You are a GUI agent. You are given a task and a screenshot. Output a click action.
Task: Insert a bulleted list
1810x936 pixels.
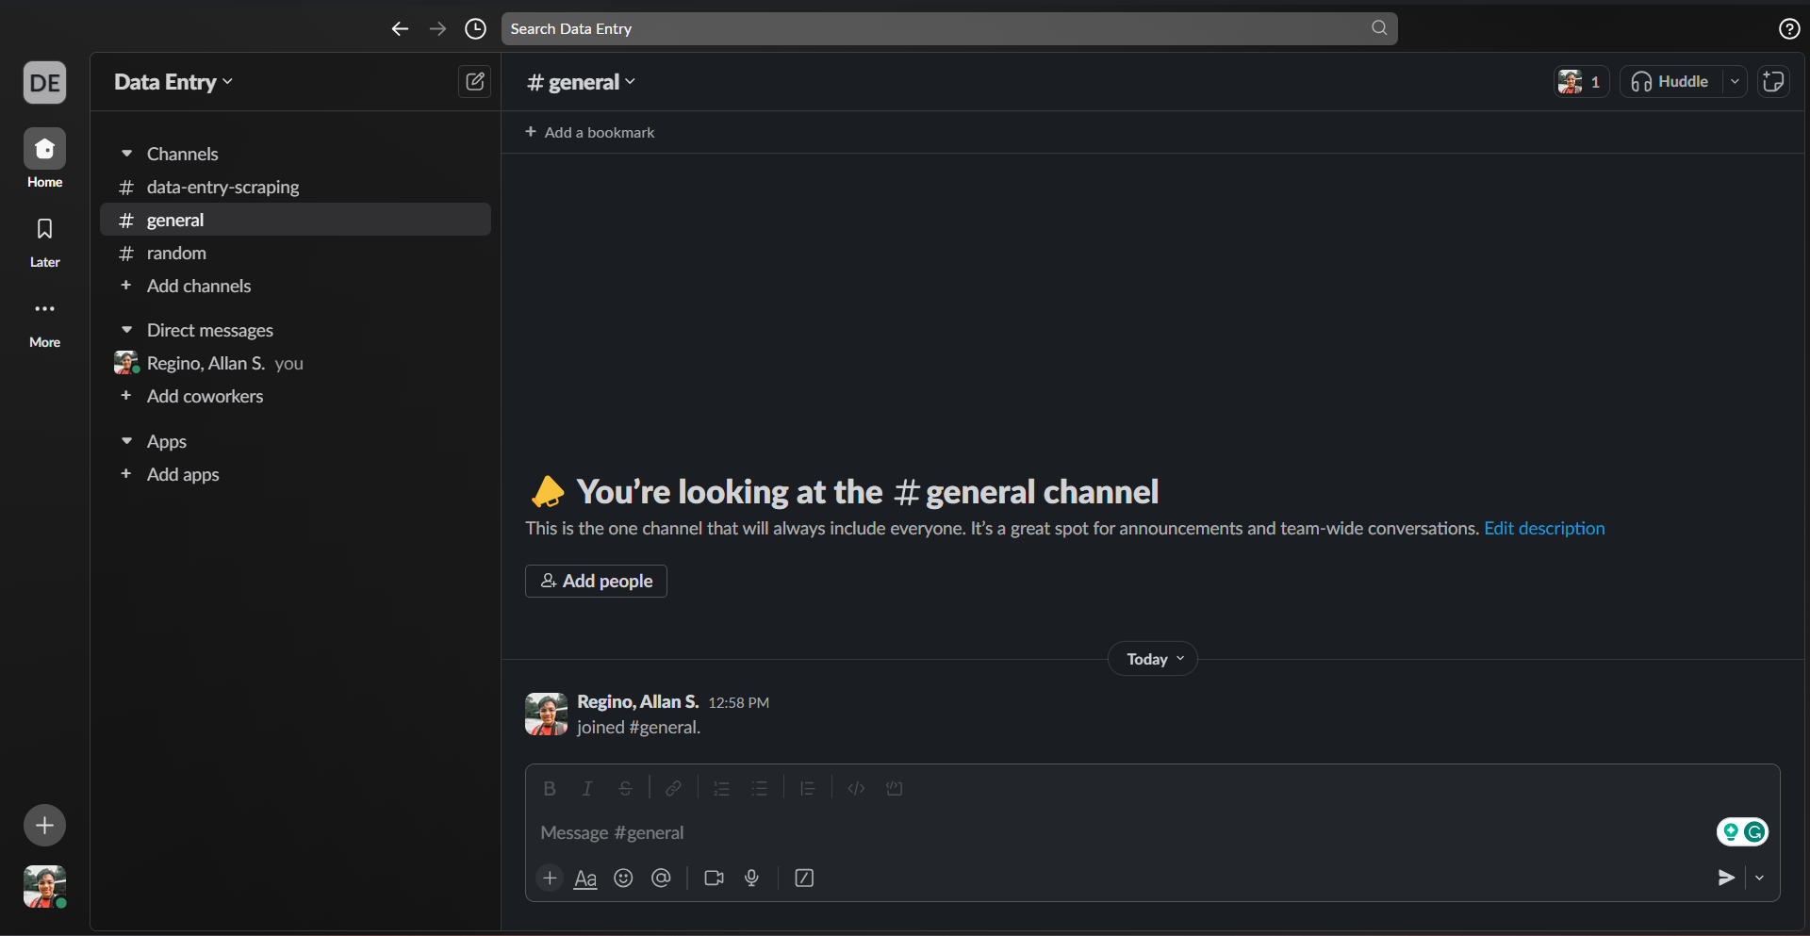[760, 789]
